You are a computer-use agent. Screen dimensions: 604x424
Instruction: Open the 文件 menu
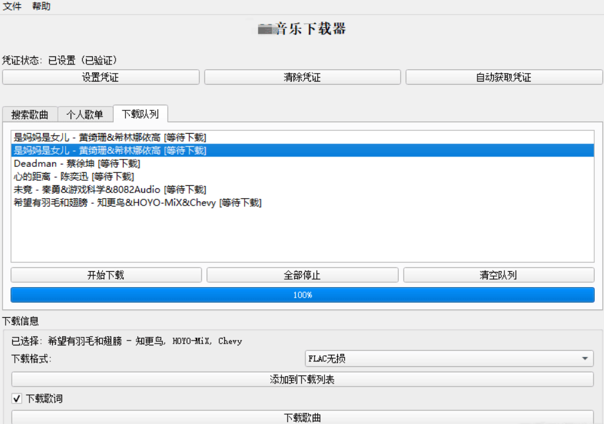coord(12,7)
